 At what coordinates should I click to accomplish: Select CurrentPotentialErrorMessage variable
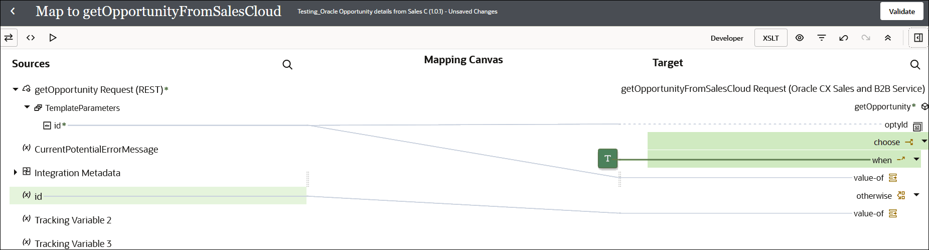pos(96,149)
